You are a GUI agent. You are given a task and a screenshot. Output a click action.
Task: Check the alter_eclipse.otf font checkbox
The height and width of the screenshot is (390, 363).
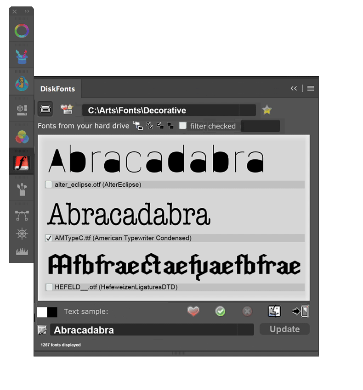tap(49, 184)
